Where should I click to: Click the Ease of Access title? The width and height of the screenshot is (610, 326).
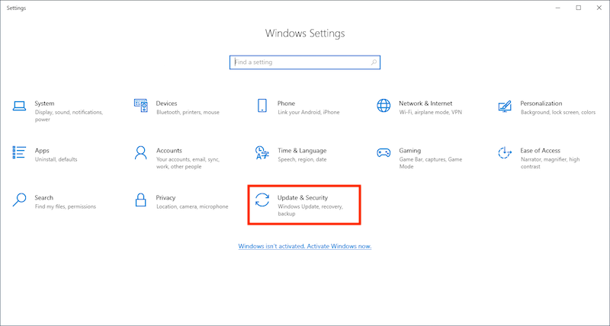coord(541,150)
